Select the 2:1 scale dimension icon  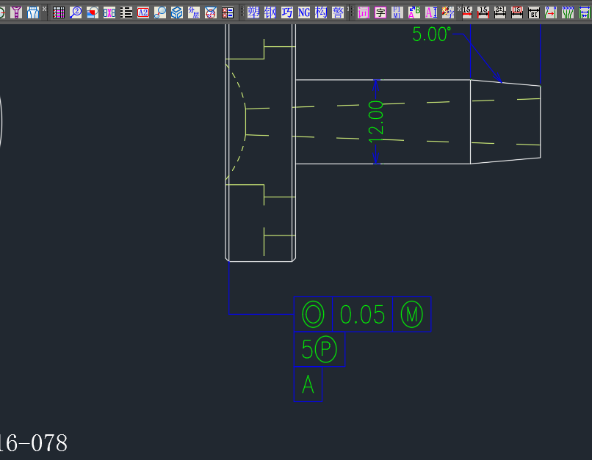coord(499,12)
